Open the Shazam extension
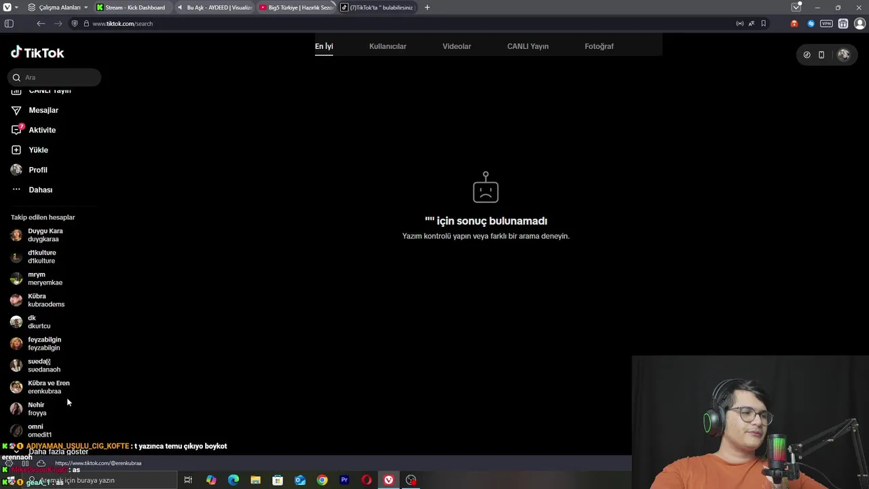 point(811,23)
